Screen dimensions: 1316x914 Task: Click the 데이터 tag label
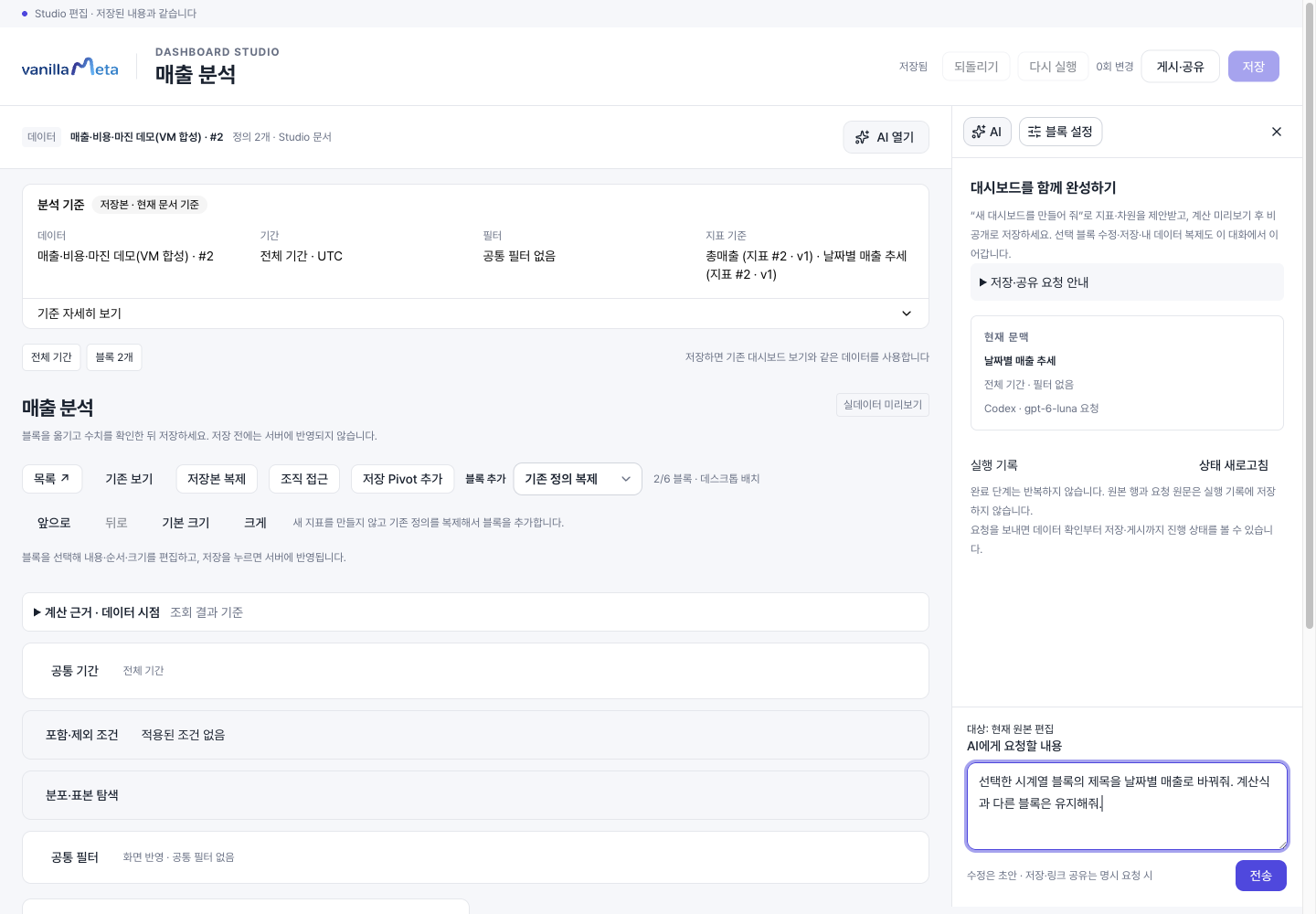pyautogui.click(x=42, y=137)
